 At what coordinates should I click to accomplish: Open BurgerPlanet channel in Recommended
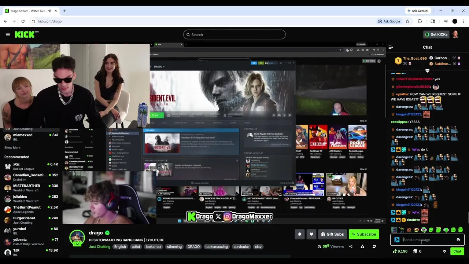31,220
